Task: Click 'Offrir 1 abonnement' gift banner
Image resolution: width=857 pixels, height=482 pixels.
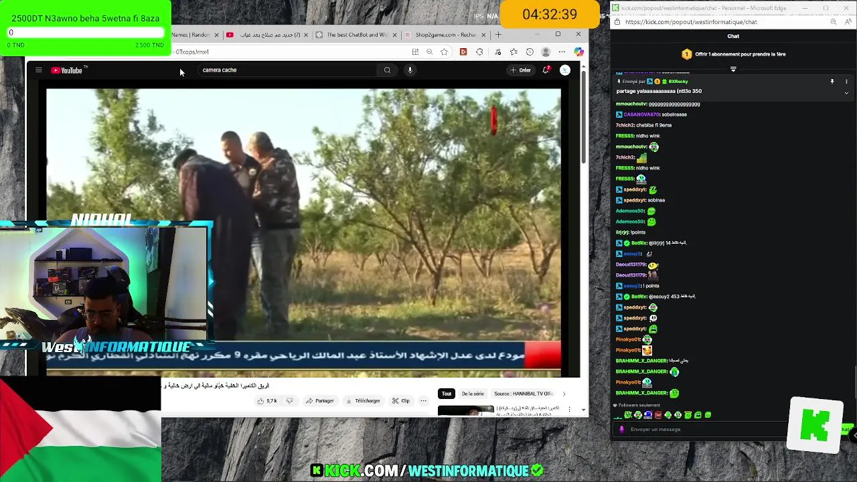Action: click(733, 54)
